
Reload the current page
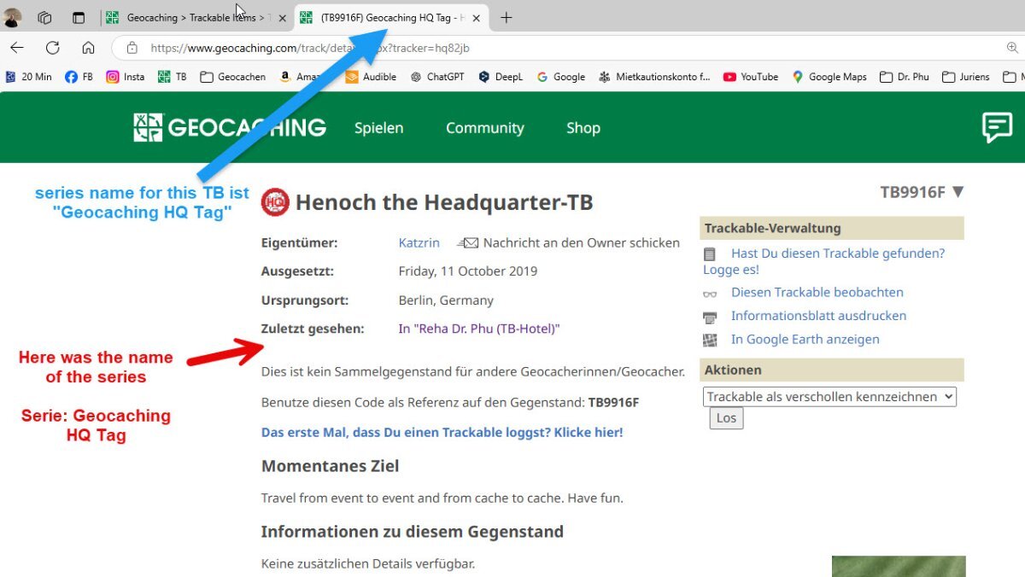tap(53, 48)
